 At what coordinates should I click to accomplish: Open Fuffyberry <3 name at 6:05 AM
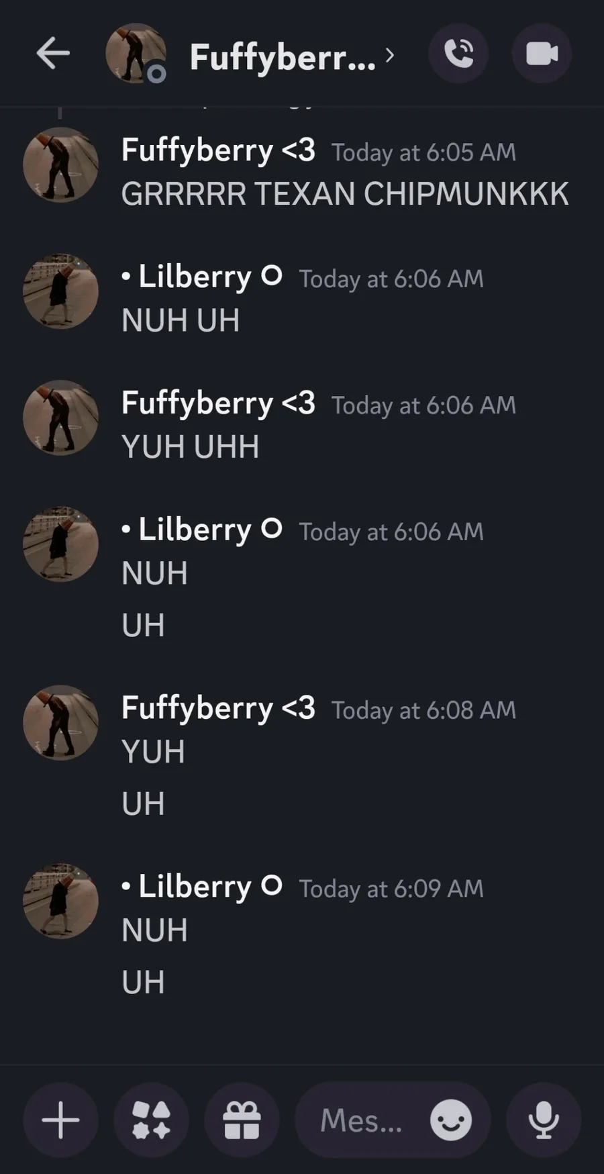[x=218, y=150]
